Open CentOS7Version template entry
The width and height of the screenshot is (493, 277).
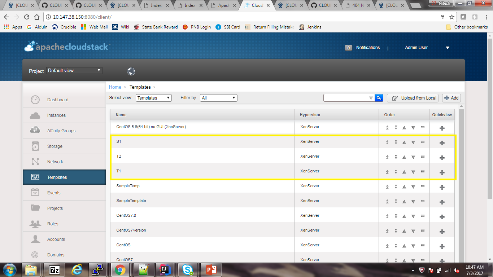(131, 230)
